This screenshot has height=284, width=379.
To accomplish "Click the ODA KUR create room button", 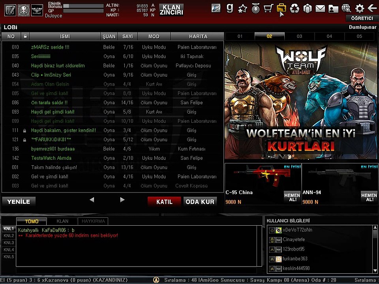I will (x=200, y=202).
